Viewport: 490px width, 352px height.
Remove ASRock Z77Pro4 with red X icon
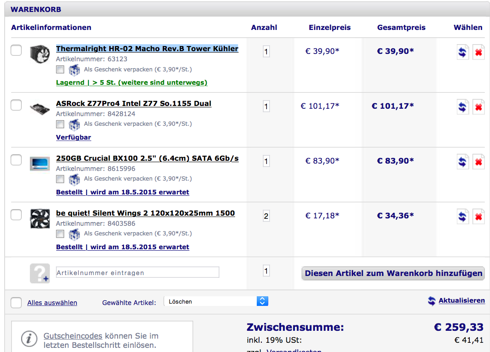coord(478,106)
